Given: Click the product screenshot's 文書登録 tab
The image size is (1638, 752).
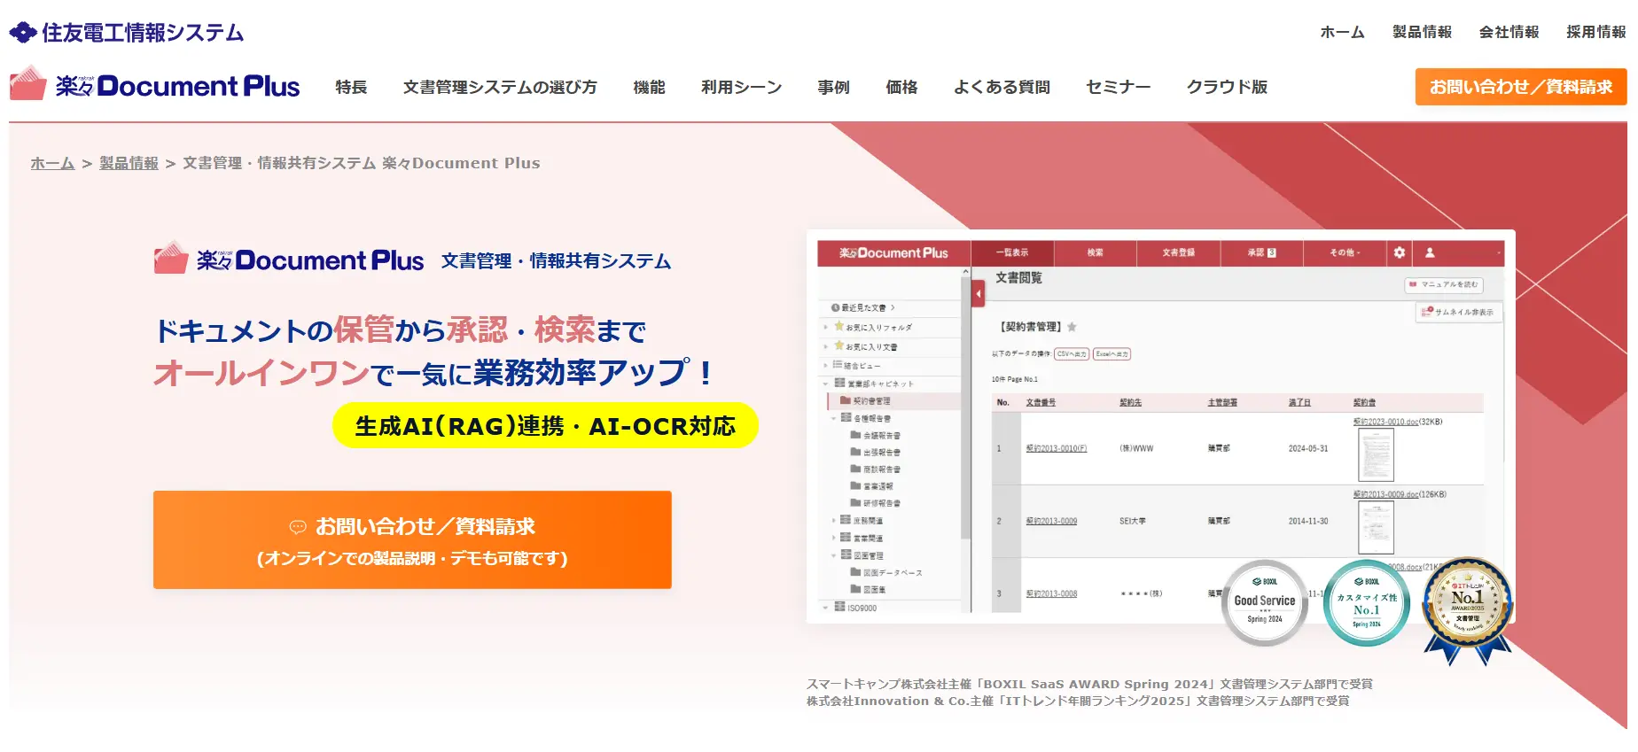Looking at the screenshot, I should tap(1179, 252).
